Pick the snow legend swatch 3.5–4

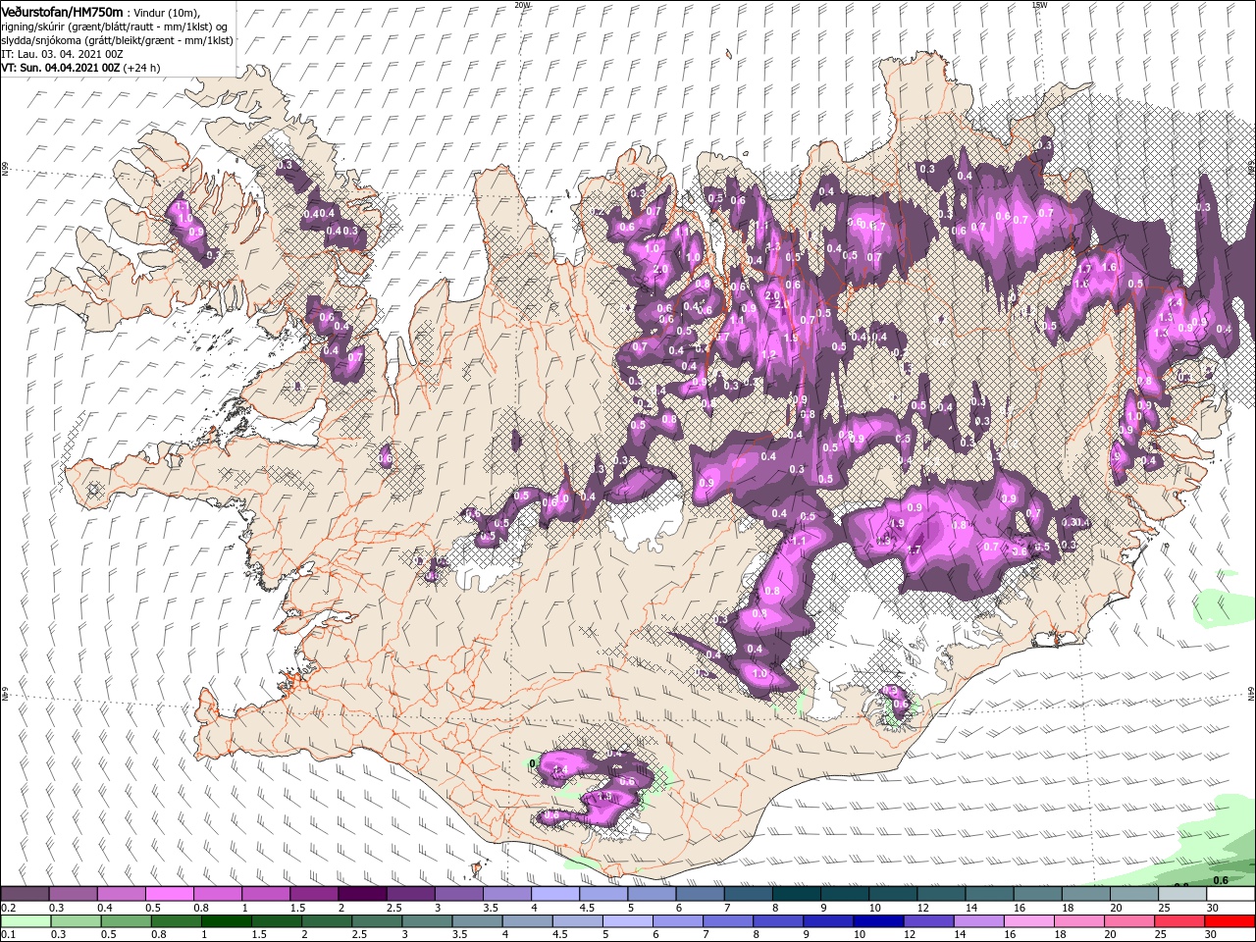(x=506, y=894)
